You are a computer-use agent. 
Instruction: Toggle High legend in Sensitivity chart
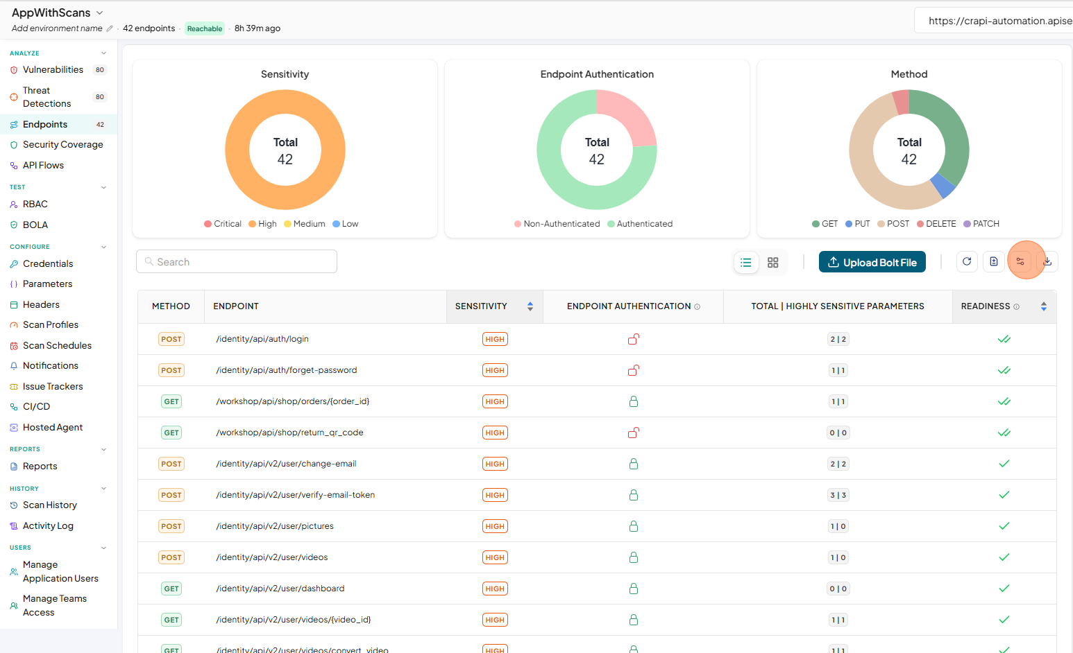tap(262, 224)
